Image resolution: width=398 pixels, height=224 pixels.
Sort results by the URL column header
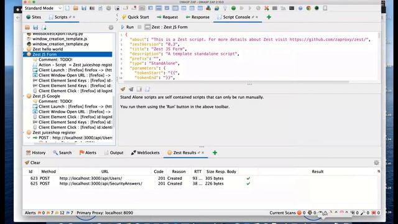(x=105, y=172)
